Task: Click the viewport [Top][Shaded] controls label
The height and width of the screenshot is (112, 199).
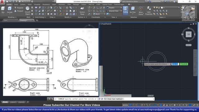Action: click(105, 24)
